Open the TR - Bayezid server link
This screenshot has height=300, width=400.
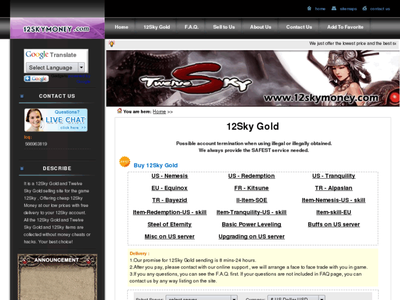[169, 200]
